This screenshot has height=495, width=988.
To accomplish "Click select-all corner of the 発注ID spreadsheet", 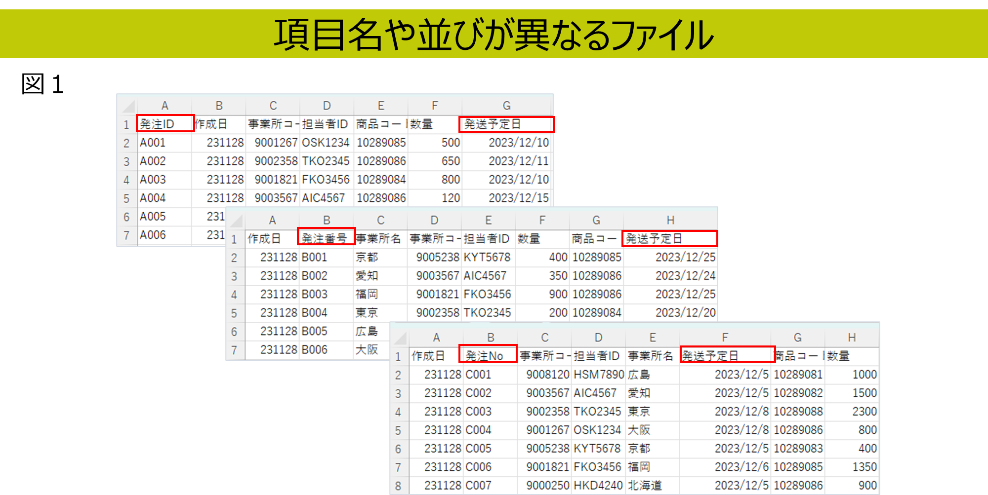I will point(128,106).
